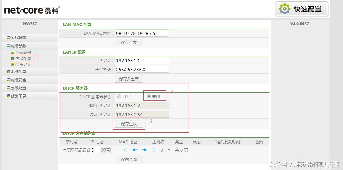Expand the 系统工具 menu

click(18, 96)
